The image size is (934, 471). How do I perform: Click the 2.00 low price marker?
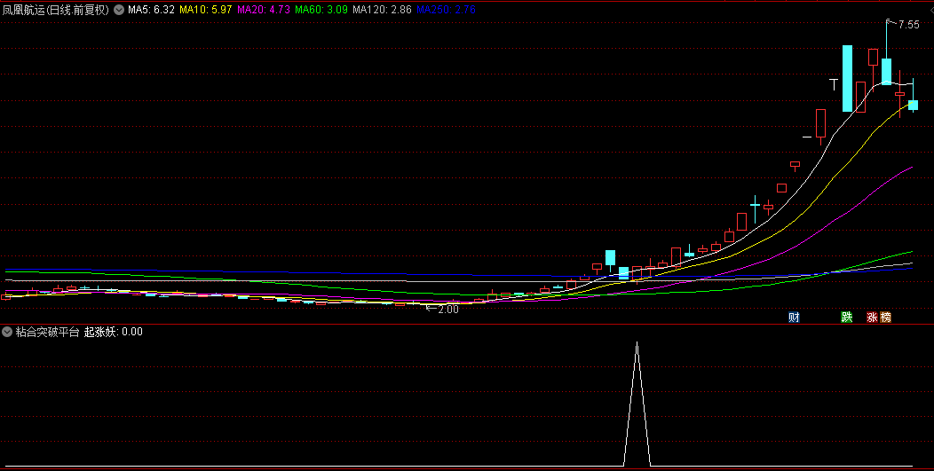tap(447, 310)
